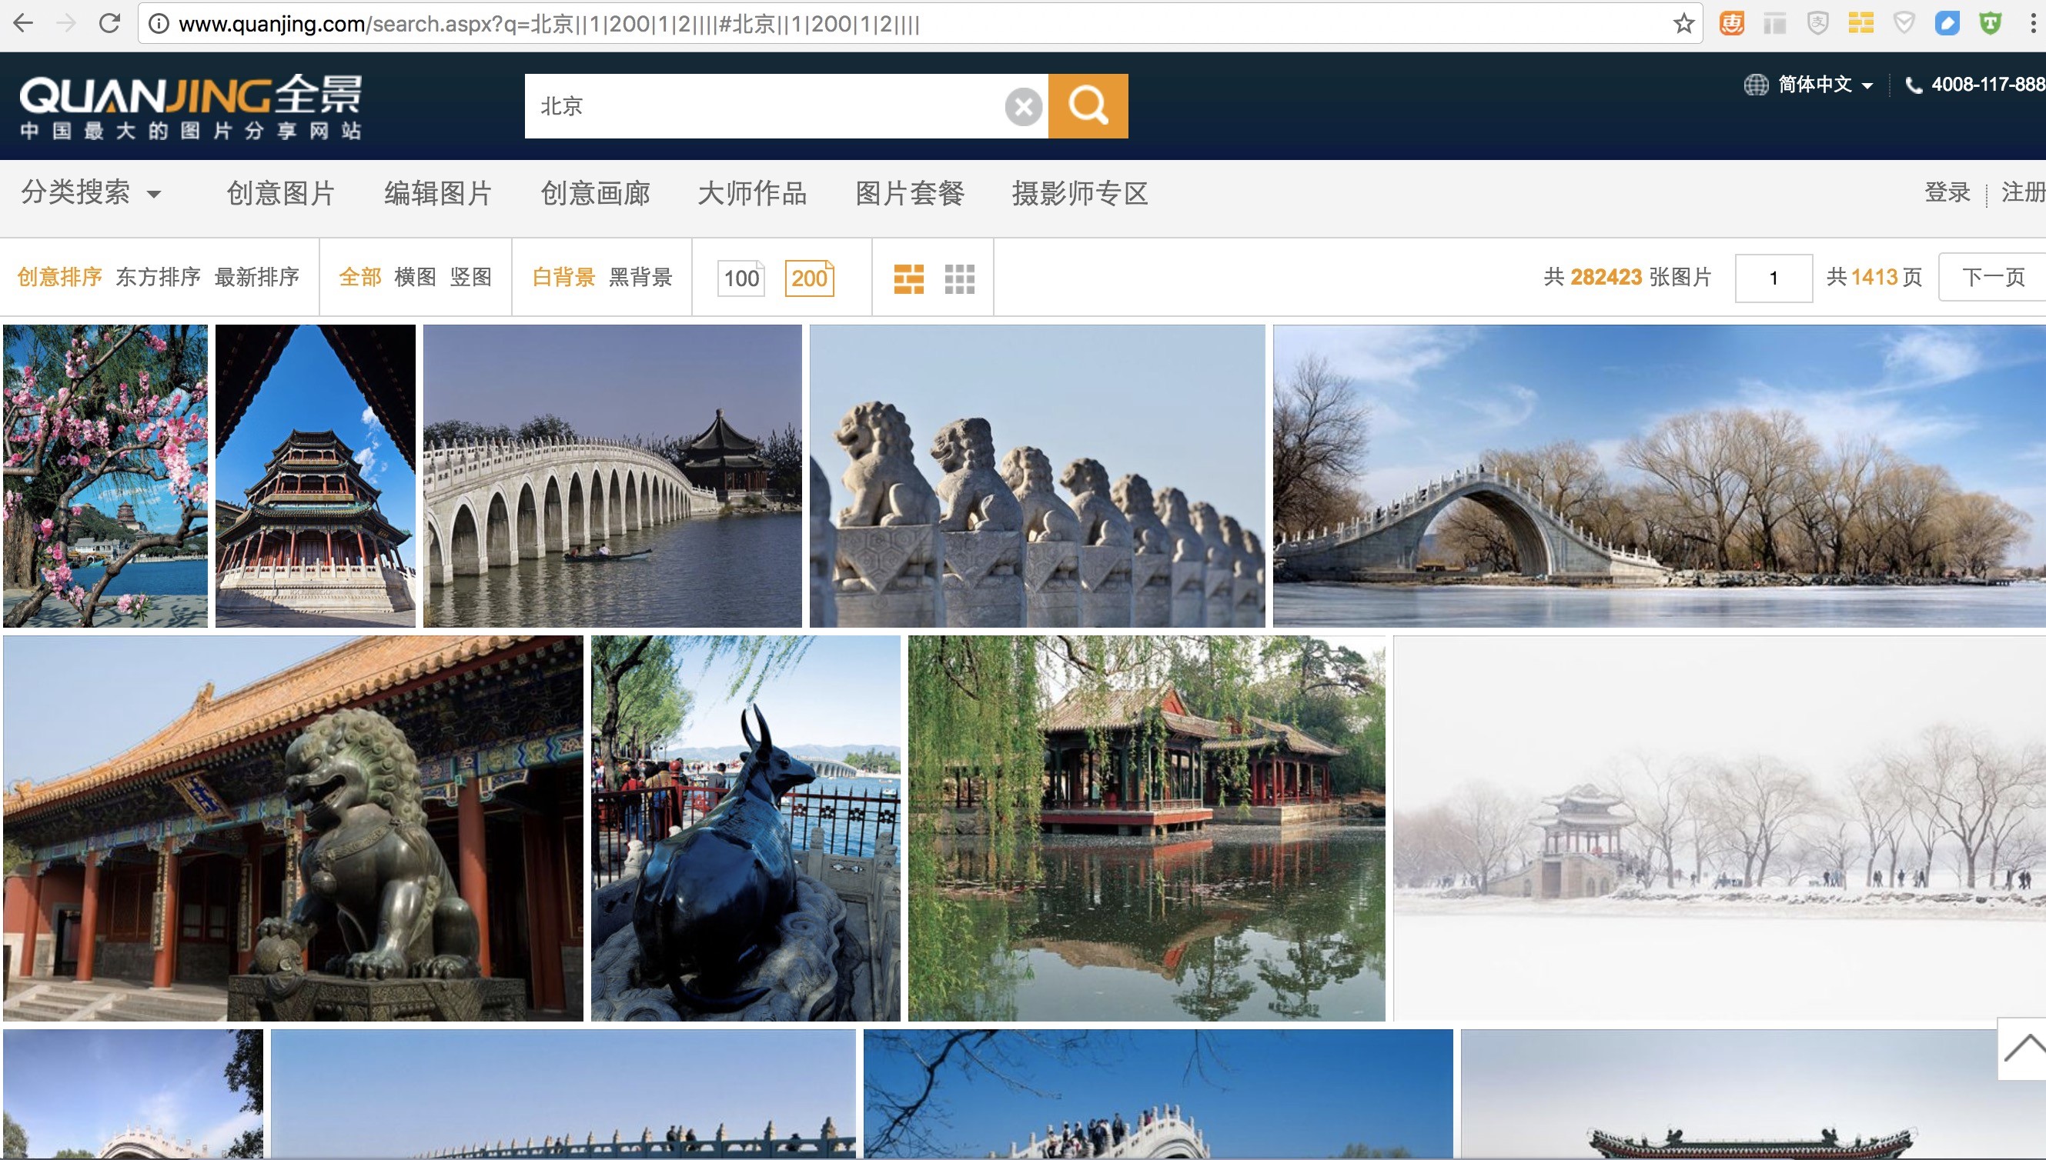Go to next page with 下一页
Viewport: 2046px width, 1160px height.
point(1992,277)
